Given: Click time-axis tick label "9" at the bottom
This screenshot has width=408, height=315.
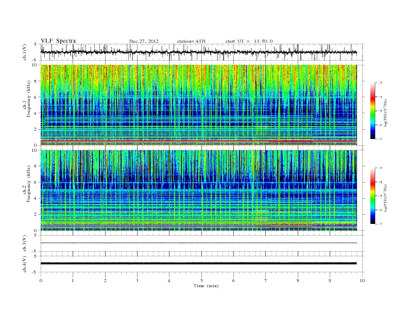Looking at the screenshot, I should (330, 281).
